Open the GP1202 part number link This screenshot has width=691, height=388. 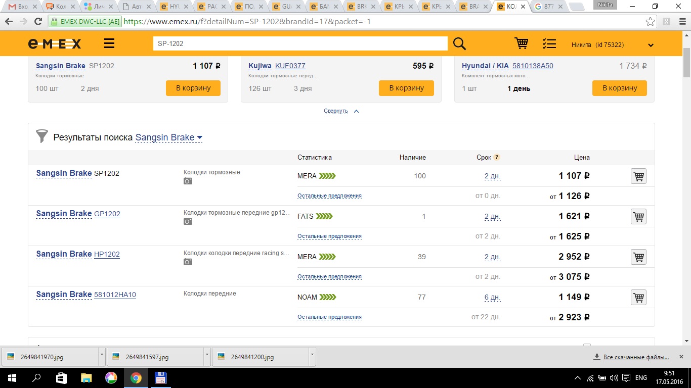point(107,214)
